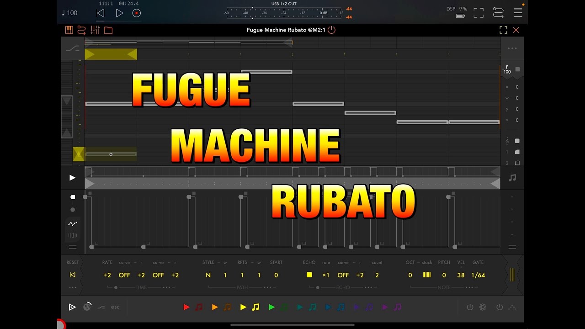This screenshot has width=585, height=329.
Task: Open the MIDI routing icon in plugin header
Action: (x=82, y=30)
